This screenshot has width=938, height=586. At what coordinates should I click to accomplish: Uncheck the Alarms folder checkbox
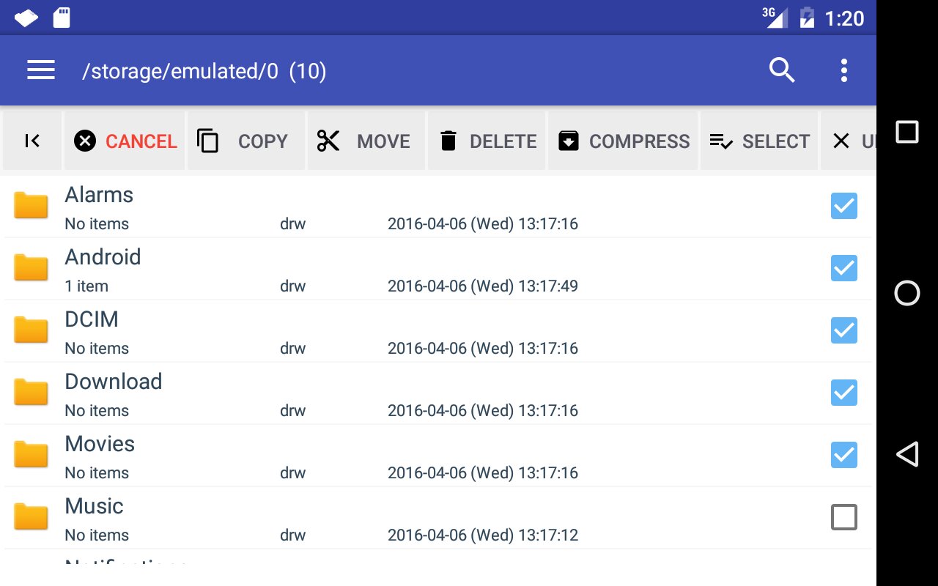(x=843, y=206)
